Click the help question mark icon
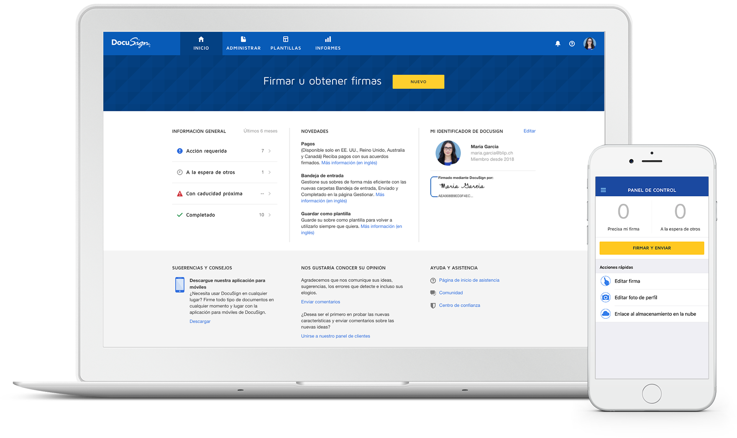Screen dimensions: 737x438 [x=572, y=44]
